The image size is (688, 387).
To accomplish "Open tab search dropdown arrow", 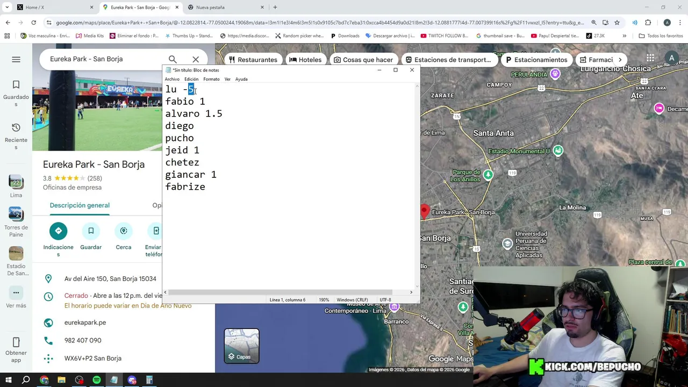I will (x=7, y=8).
